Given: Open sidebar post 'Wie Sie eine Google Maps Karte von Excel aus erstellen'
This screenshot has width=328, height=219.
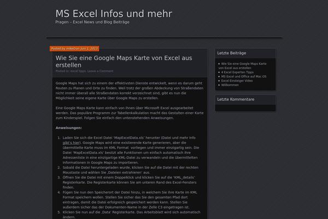Looking at the screenshot, I should click(243, 66).
